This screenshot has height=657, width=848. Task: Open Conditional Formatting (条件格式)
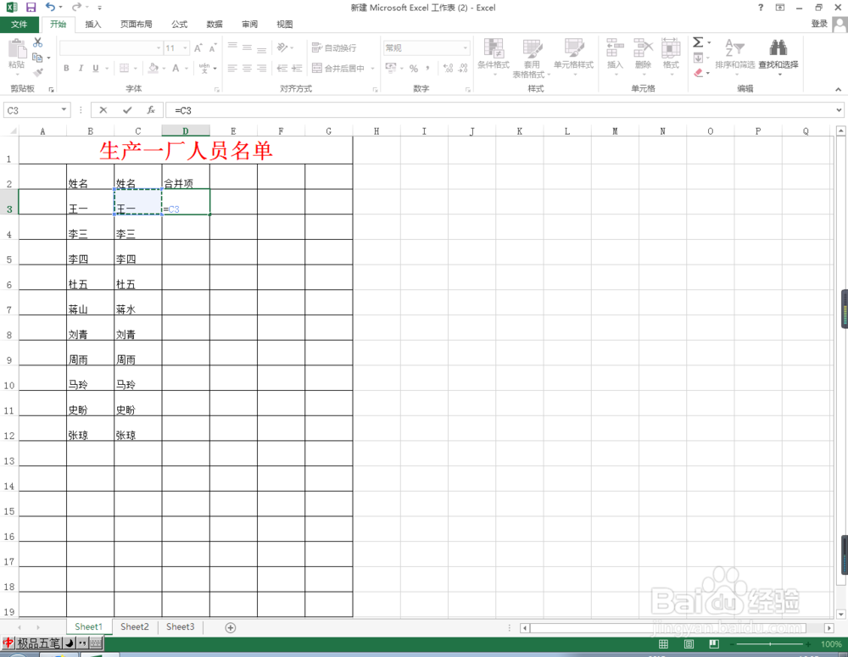pos(494,56)
